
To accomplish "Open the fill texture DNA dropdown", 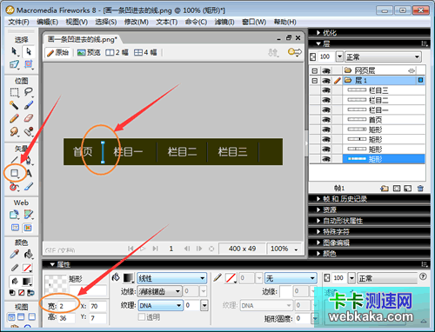I will tap(160, 305).
